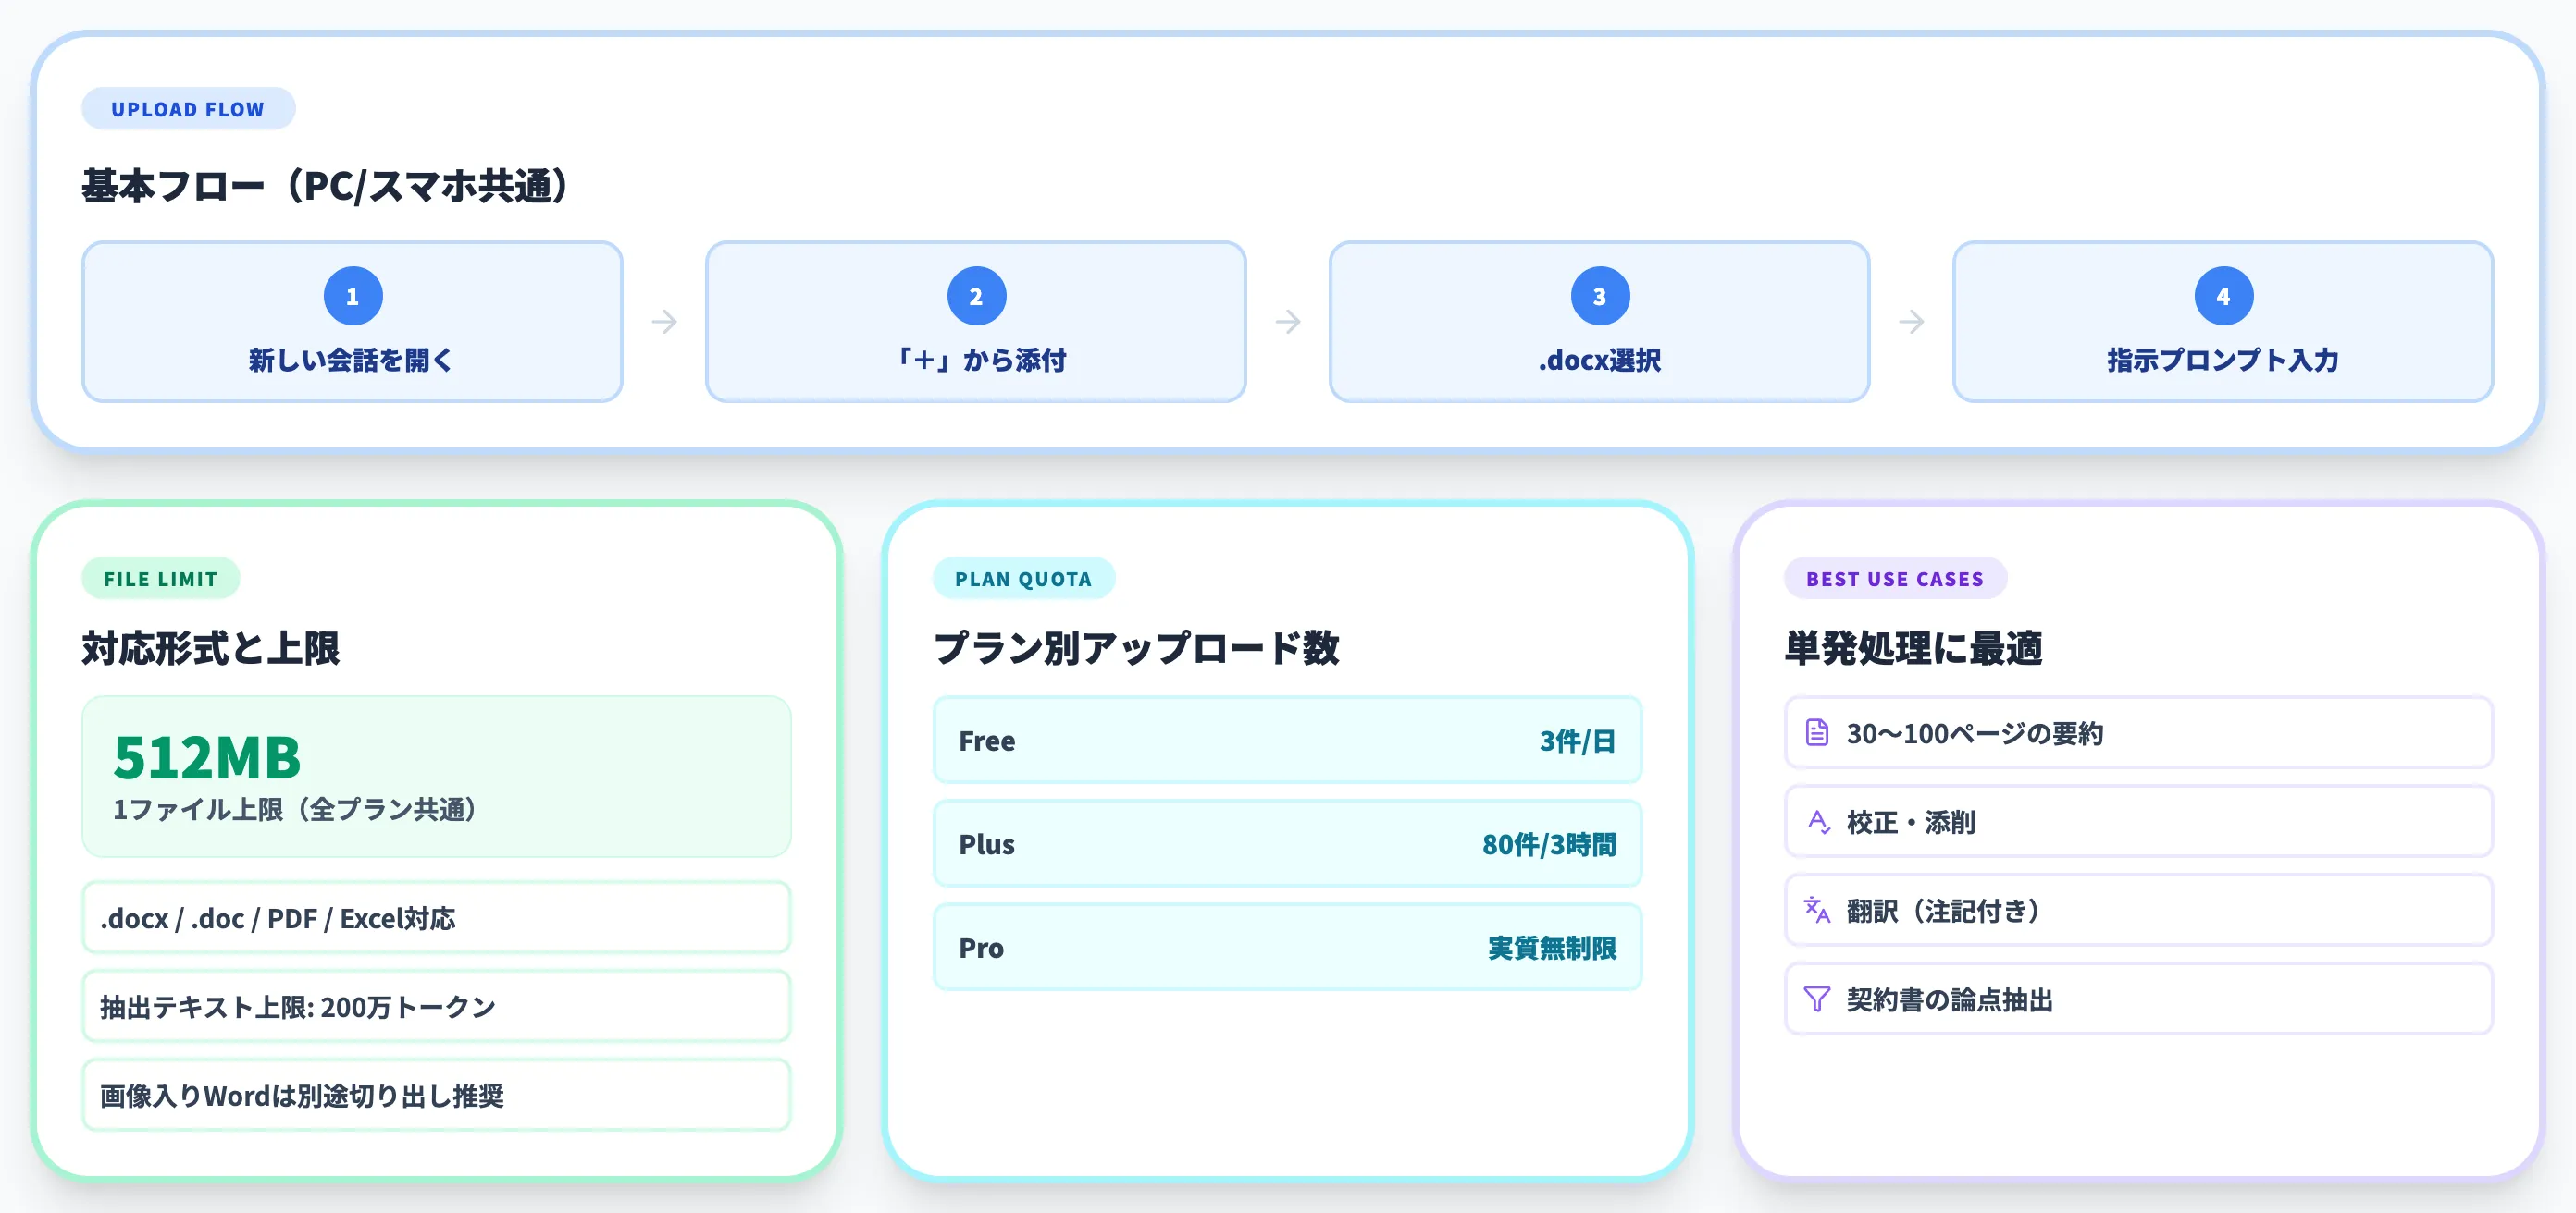Image resolution: width=2576 pixels, height=1213 pixels.
Task: Click the PLAN QUOTA badge
Action: coord(1024,579)
